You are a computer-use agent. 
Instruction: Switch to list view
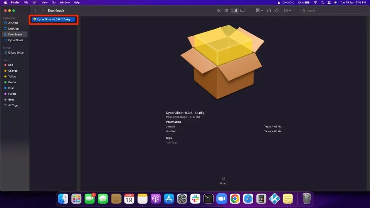coord(227,10)
